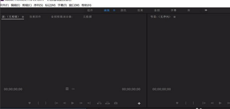230x109 pixels.
Task: Click program monitor current timecode
Action: [161, 89]
